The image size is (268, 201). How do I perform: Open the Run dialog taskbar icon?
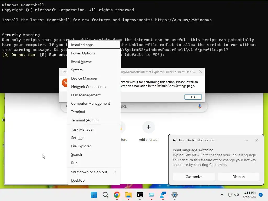point(152,195)
